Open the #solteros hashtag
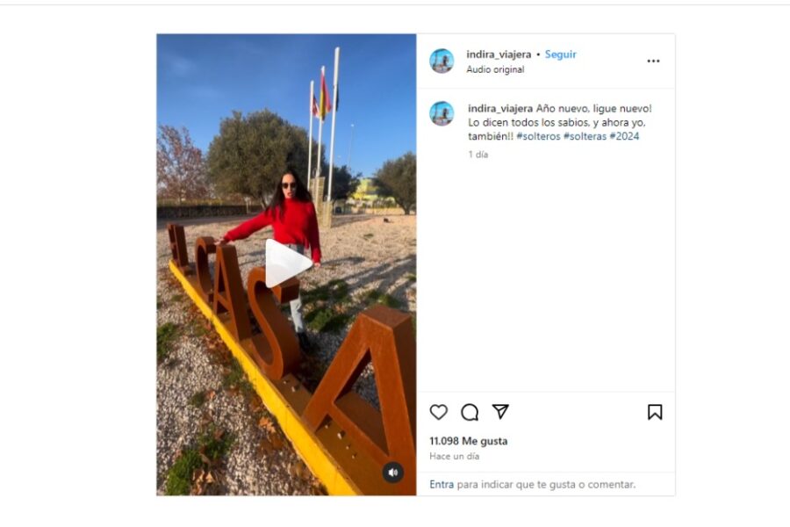790x527 pixels. [x=538, y=136]
